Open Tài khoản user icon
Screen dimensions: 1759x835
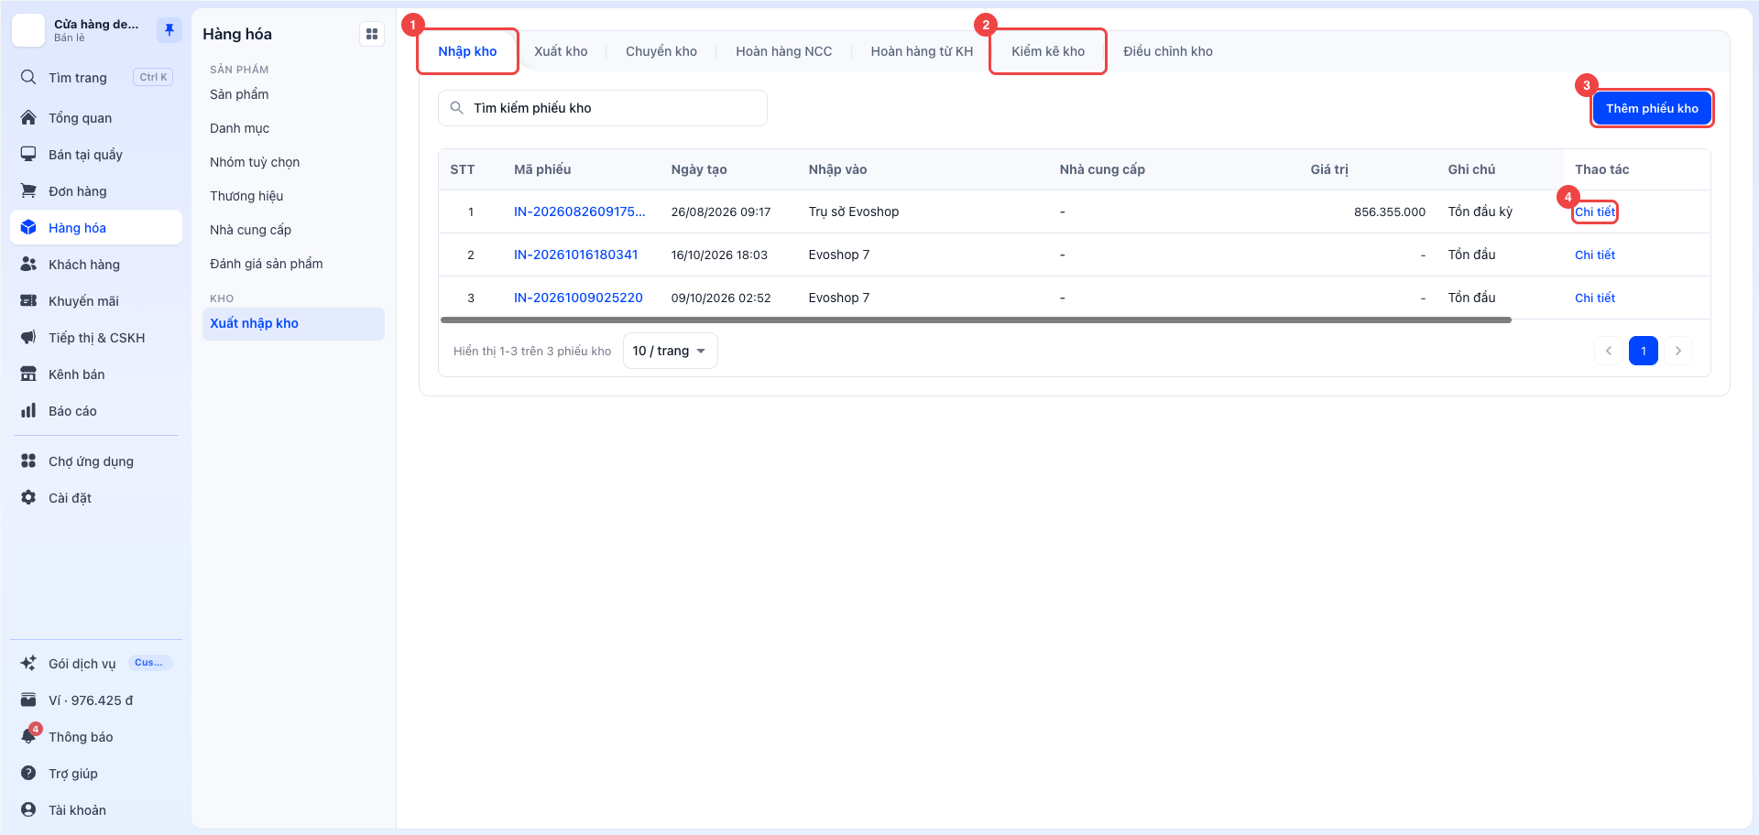(28, 809)
